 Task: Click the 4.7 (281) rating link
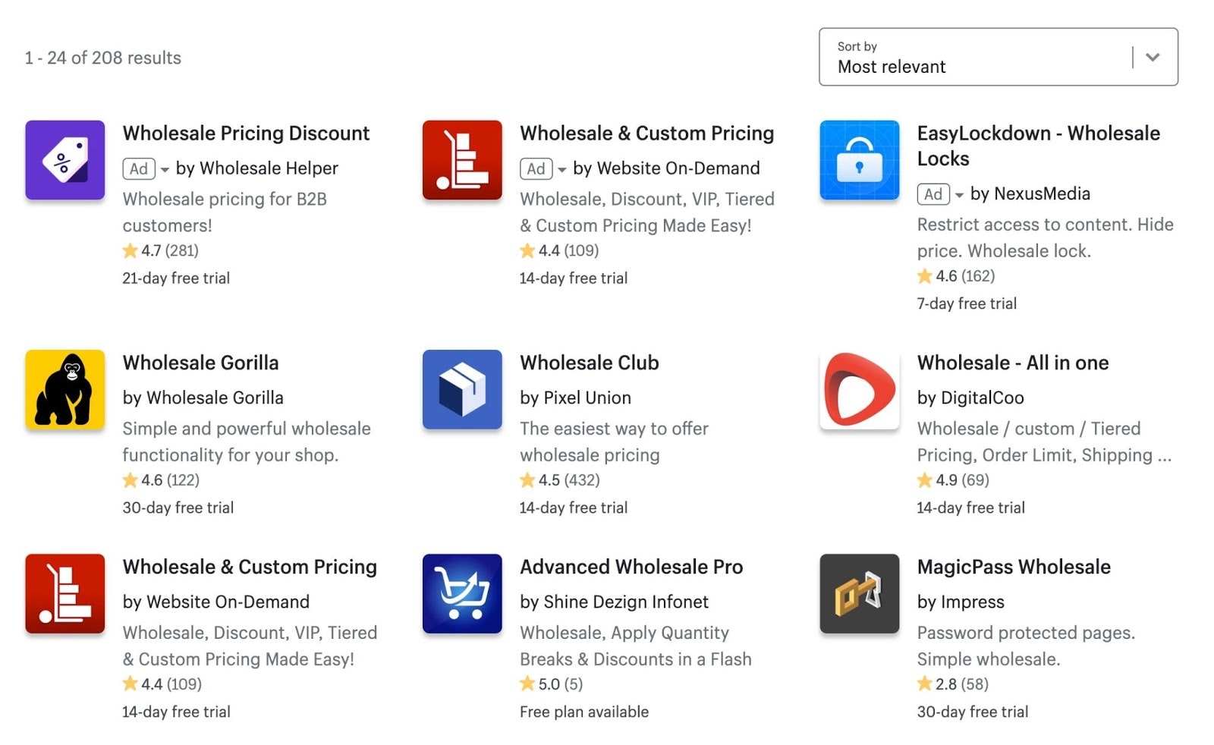(x=170, y=250)
